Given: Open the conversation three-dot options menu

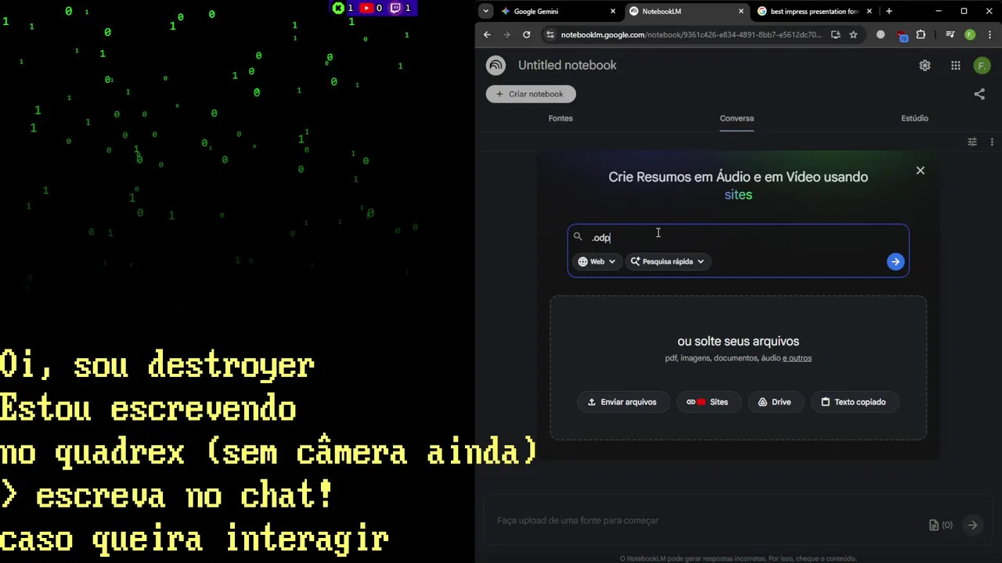Looking at the screenshot, I should [992, 142].
